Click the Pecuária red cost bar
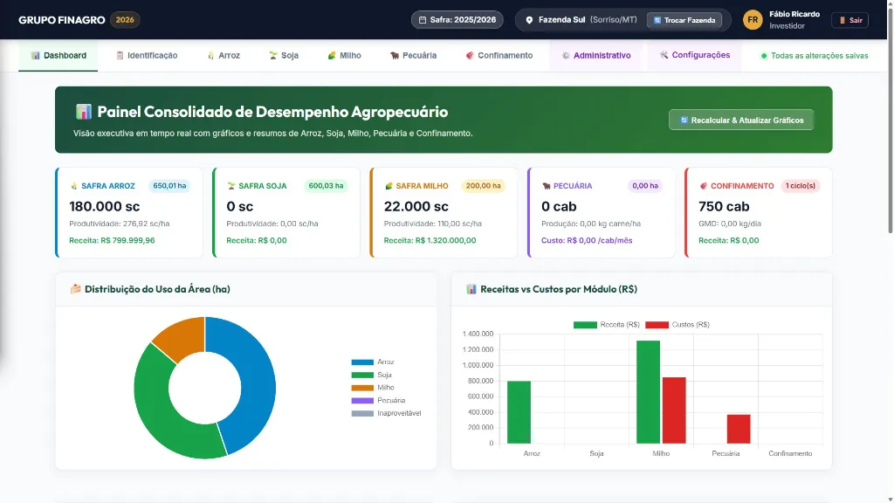894x503 pixels. tap(739, 429)
